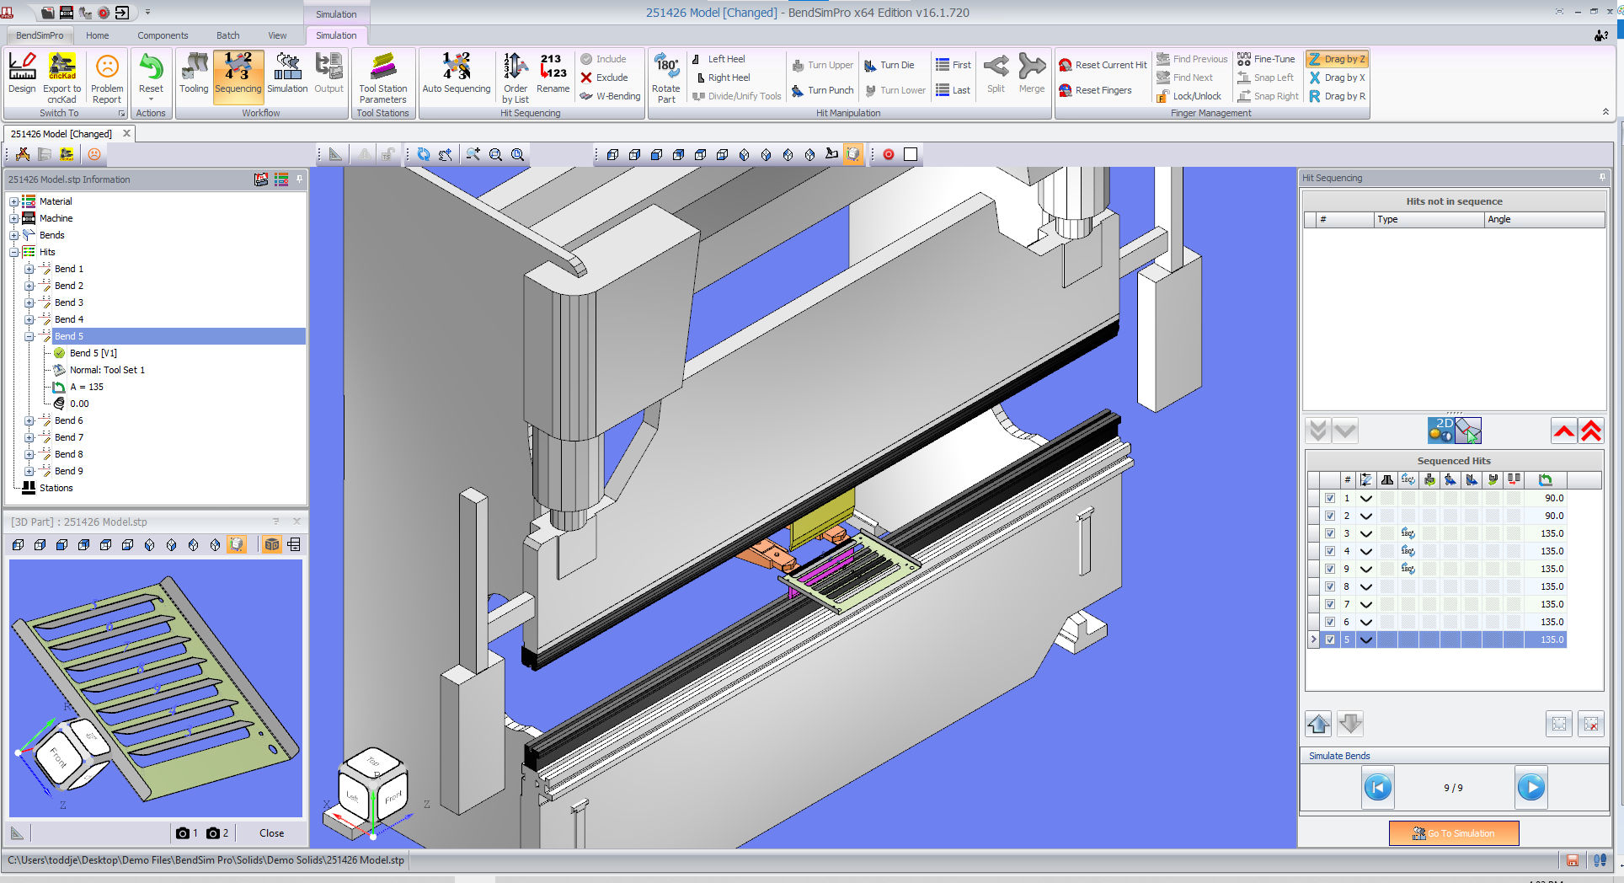Switch to the Batch ribbon tab

[x=227, y=35]
